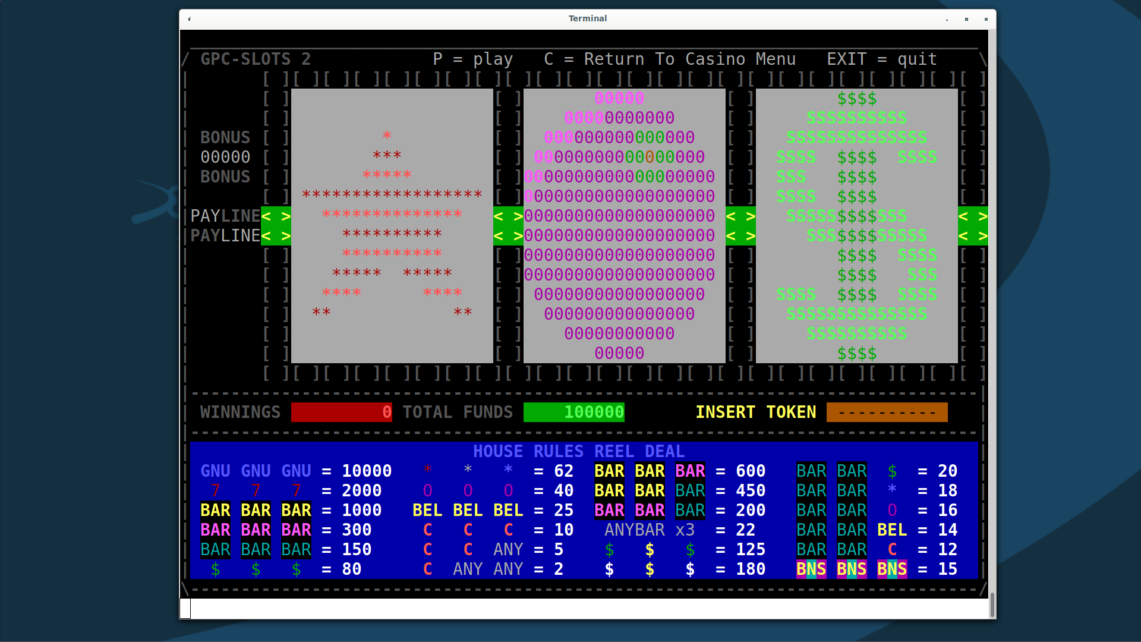Click the 'EXIT = quit' text
1141x642 pixels.
click(x=881, y=59)
